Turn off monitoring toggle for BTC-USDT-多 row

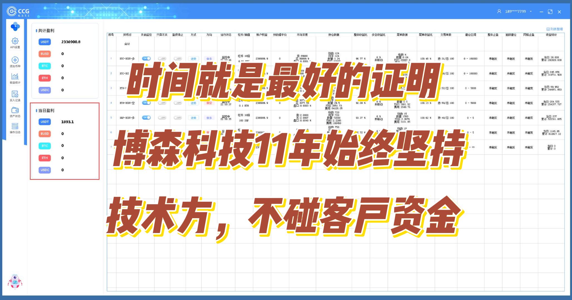pos(146,59)
